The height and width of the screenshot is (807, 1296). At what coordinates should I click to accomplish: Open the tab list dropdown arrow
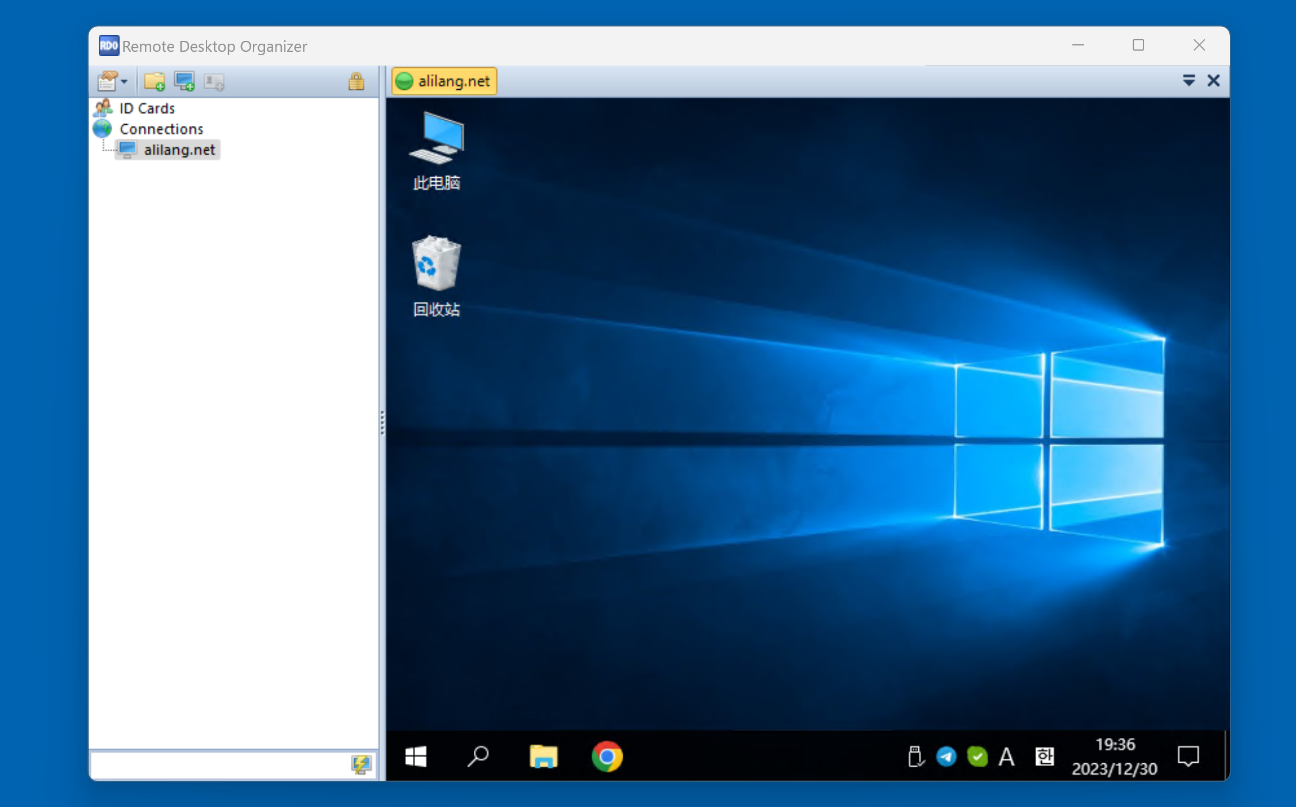pyautogui.click(x=1188, y=81)
